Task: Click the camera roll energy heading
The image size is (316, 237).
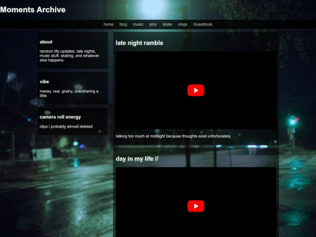Action: click(60, 117)
